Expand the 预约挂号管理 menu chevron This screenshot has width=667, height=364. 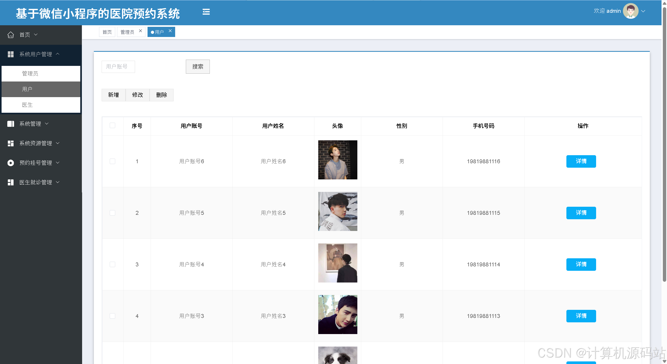coord(58,163)
